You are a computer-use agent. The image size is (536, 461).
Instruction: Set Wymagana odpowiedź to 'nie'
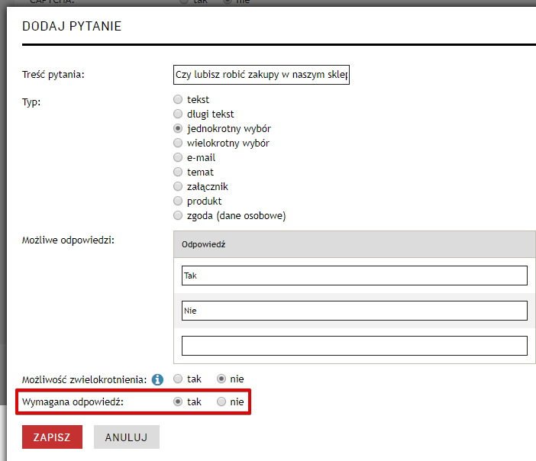(221, 401)
